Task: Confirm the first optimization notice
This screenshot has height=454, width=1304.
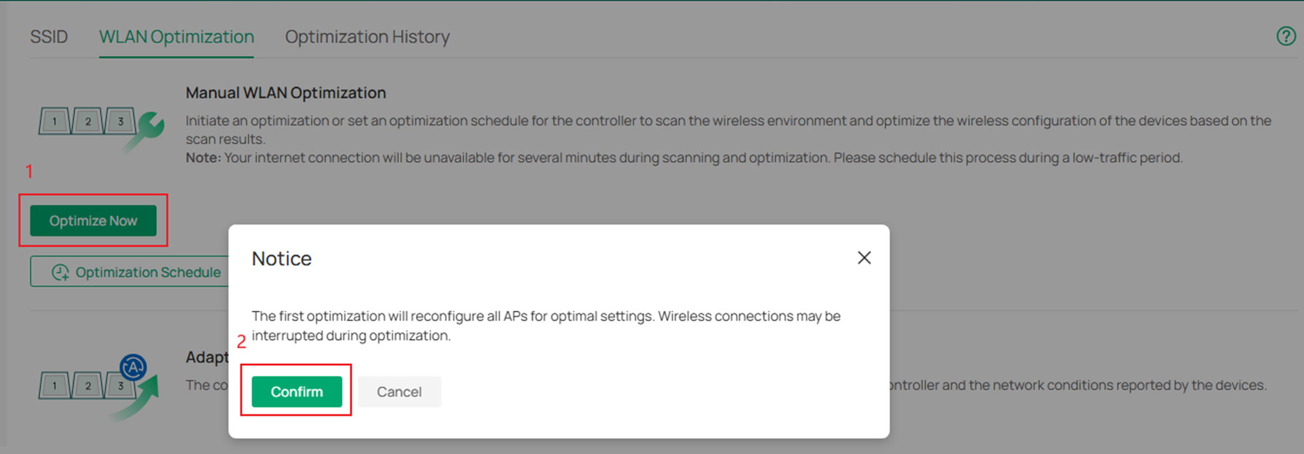Action: pyautogui.click(x=296, y=391)
